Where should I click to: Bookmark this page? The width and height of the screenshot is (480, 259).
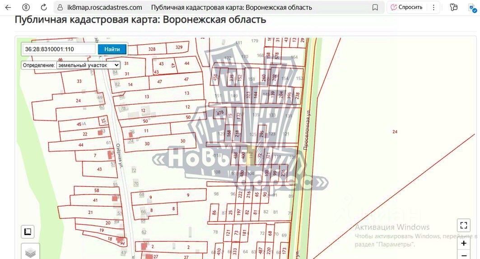click(x=375, y=7)
